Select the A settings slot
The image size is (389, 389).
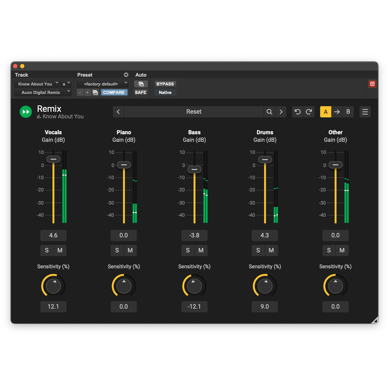click(x=325, y=112)
